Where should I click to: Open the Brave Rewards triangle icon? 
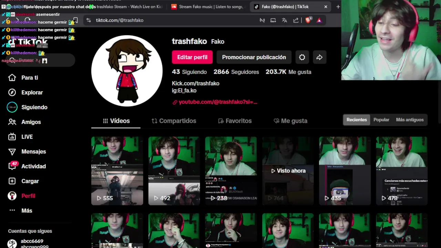click(319, 20)
